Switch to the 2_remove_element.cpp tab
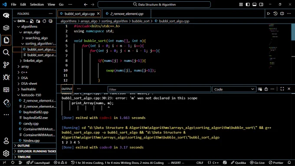 [x=127, y=14]
